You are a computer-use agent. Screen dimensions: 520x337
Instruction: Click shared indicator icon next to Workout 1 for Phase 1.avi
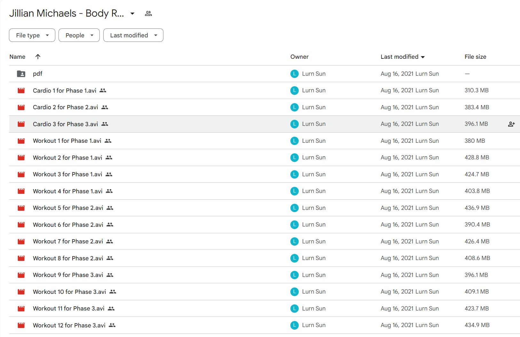click(x=108, y=141)
